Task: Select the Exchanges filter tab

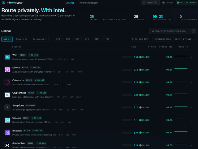Action: coord(40,39)
